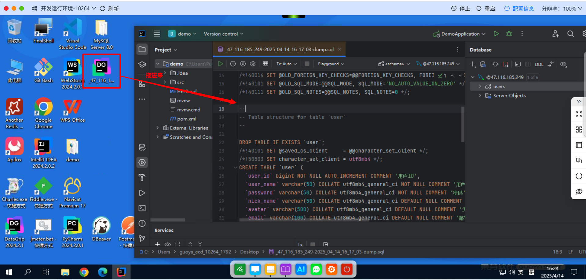Jump to source arrows icon in Database toolbar
The height and width of the screenshot is (280, 586).
(551, 64)
